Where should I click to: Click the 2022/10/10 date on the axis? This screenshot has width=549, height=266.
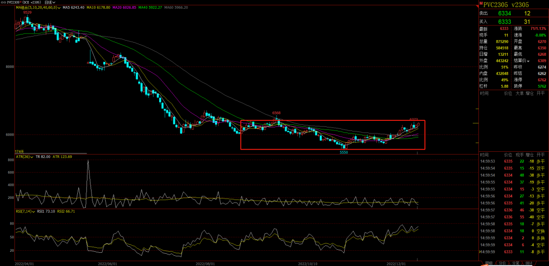tap(309, 263)
